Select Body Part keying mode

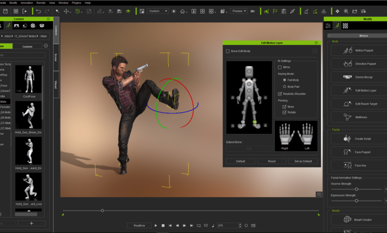(x=284, y=87)
